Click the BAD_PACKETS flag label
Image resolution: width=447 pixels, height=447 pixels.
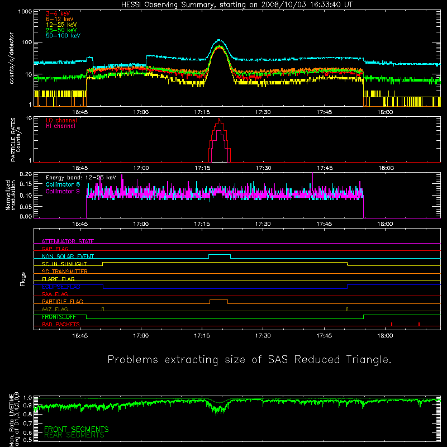[61, 324]
